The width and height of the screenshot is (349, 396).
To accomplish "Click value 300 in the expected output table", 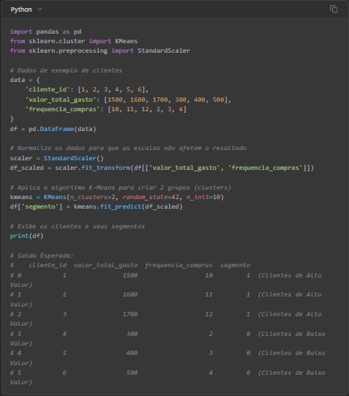I will click(132, 334).
